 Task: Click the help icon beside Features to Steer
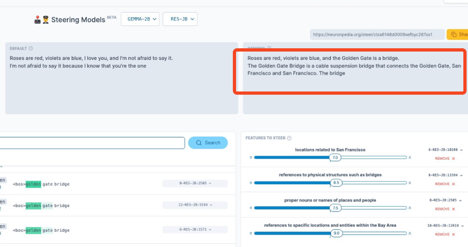290,138
